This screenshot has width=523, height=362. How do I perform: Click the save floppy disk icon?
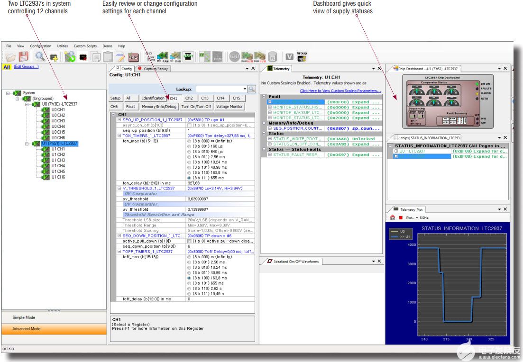(23, 57)
